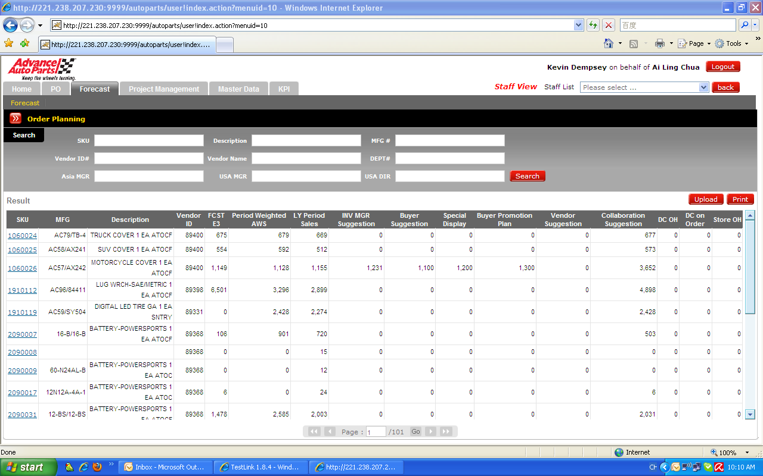Switch to the Project Management tab
Image resolution: width=763 pixels, height=476 pixels.
[164, 89]
